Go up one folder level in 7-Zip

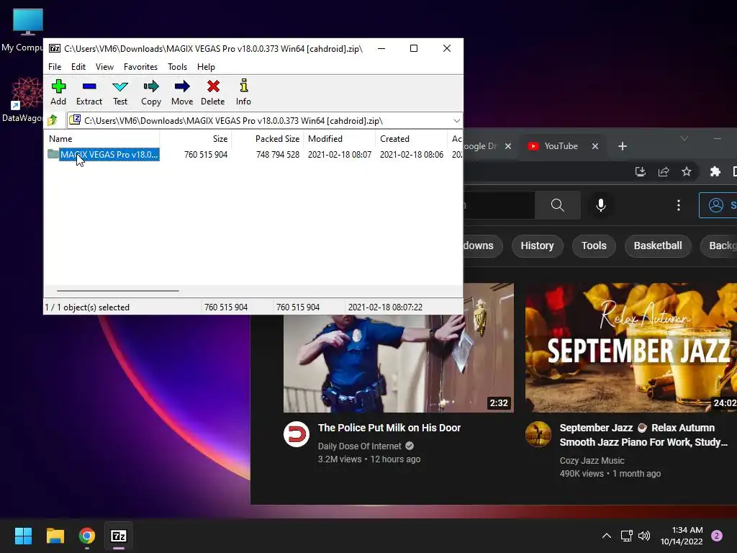pos(53,120)
